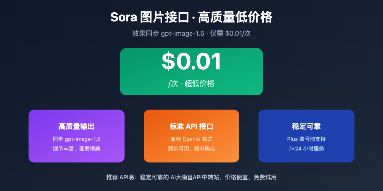Select the orange card title "标准 API 接口"

[x=191, y=127]
